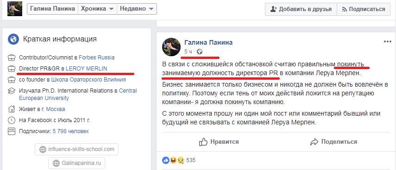Click the thumbs-up Нравится icon

click(203, 142)
